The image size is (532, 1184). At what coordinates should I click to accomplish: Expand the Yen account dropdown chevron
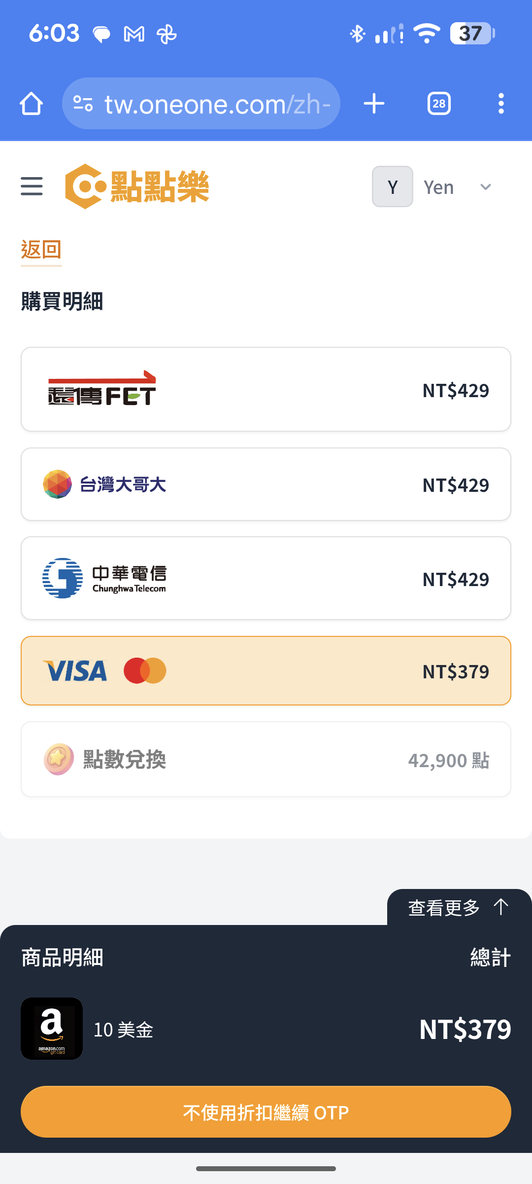click(486, 187)
